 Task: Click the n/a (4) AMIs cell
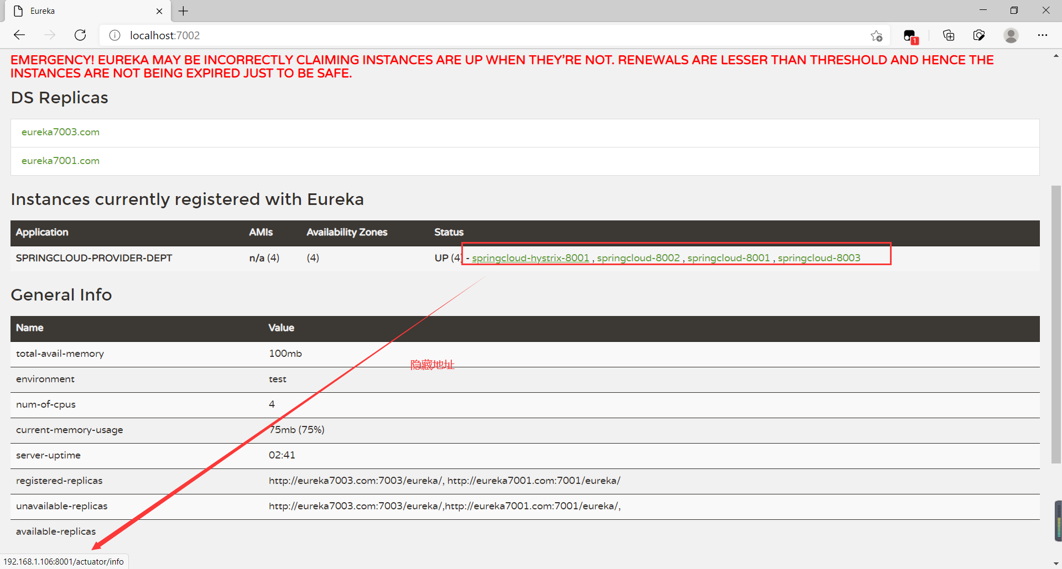coord(264,258)
